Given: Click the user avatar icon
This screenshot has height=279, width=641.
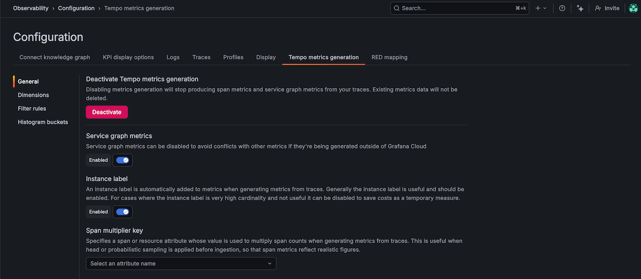Looking at the screenshot, I should point(634,8).
